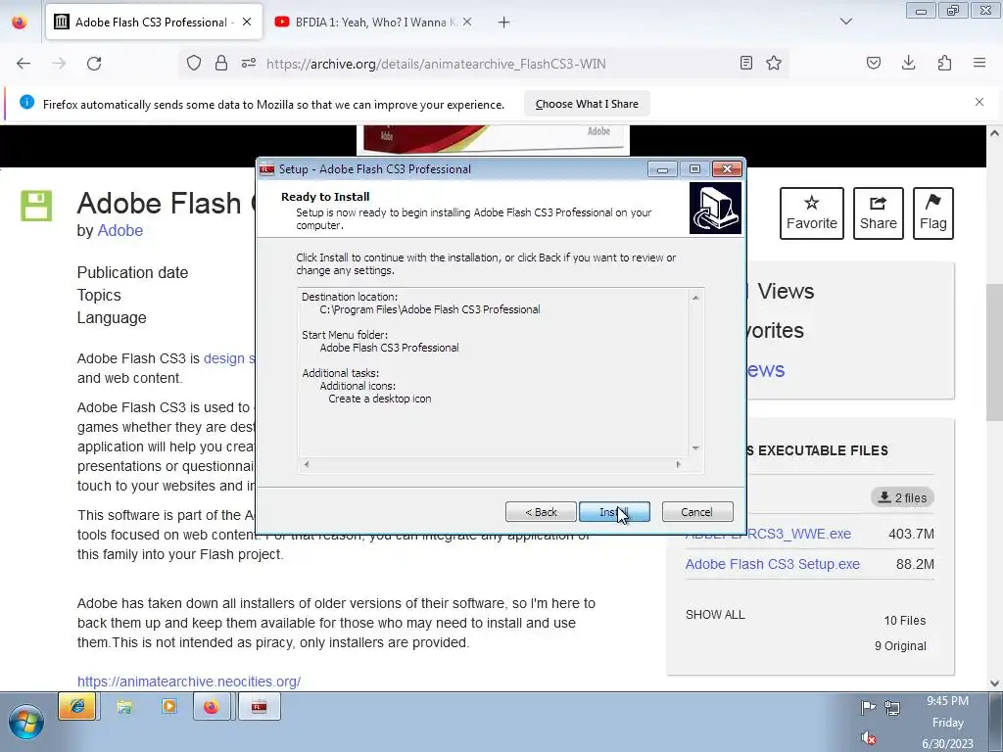
Task: Bookmark this page with the star icon
Action: [774, 63]
